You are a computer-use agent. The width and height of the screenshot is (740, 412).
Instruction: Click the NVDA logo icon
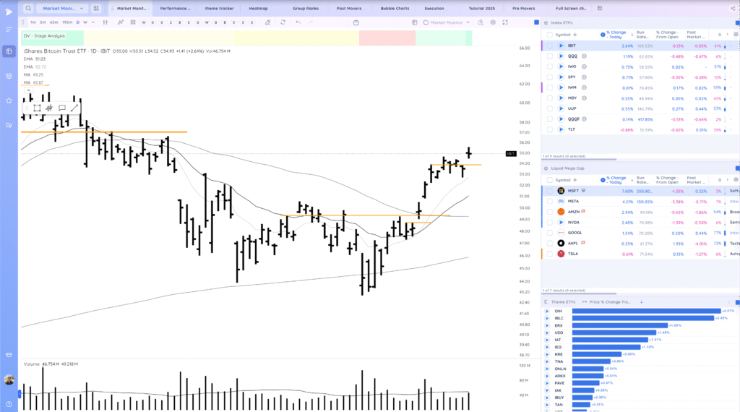click(561, 223)
